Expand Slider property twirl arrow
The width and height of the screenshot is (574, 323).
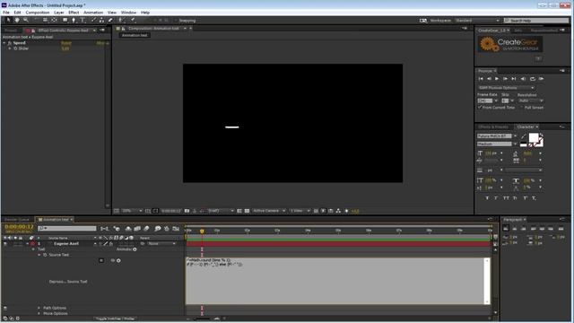pyautogui.click(x=10, y=48)
